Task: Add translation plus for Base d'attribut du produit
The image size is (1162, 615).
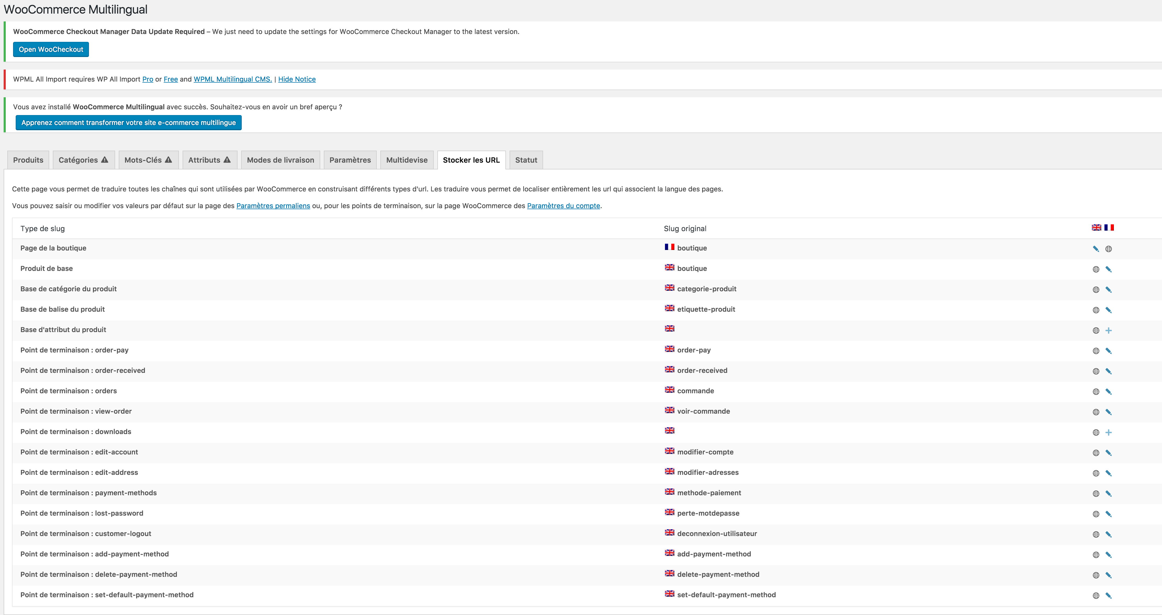Action: pyautogui.click(x=1108, y=331)
